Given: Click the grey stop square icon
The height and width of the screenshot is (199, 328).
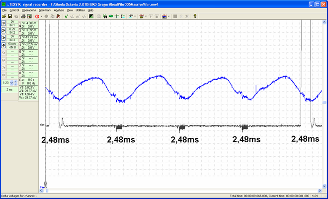Looking at the screenshot, I should [175, 16].
